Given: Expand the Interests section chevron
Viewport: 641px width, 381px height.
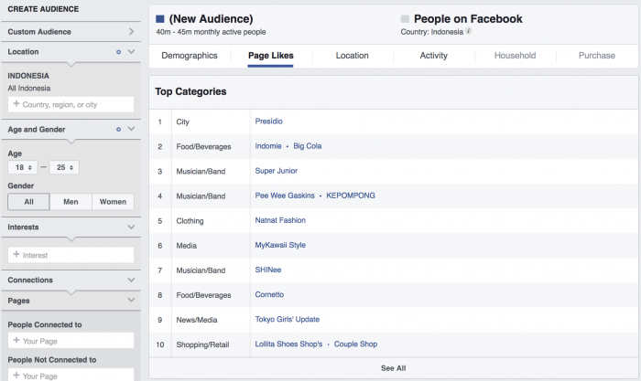Looking at the screenshot, I should 132,227.
